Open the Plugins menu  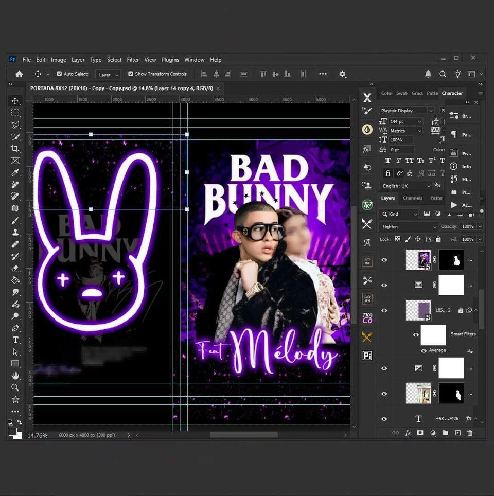[170, 60]
